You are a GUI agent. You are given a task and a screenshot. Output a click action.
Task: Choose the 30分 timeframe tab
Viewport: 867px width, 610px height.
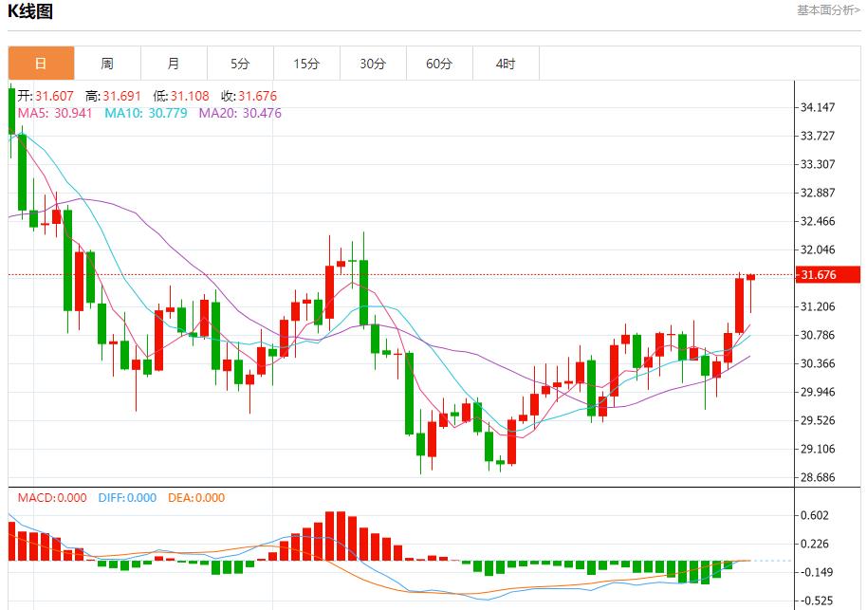pos(373,64)
